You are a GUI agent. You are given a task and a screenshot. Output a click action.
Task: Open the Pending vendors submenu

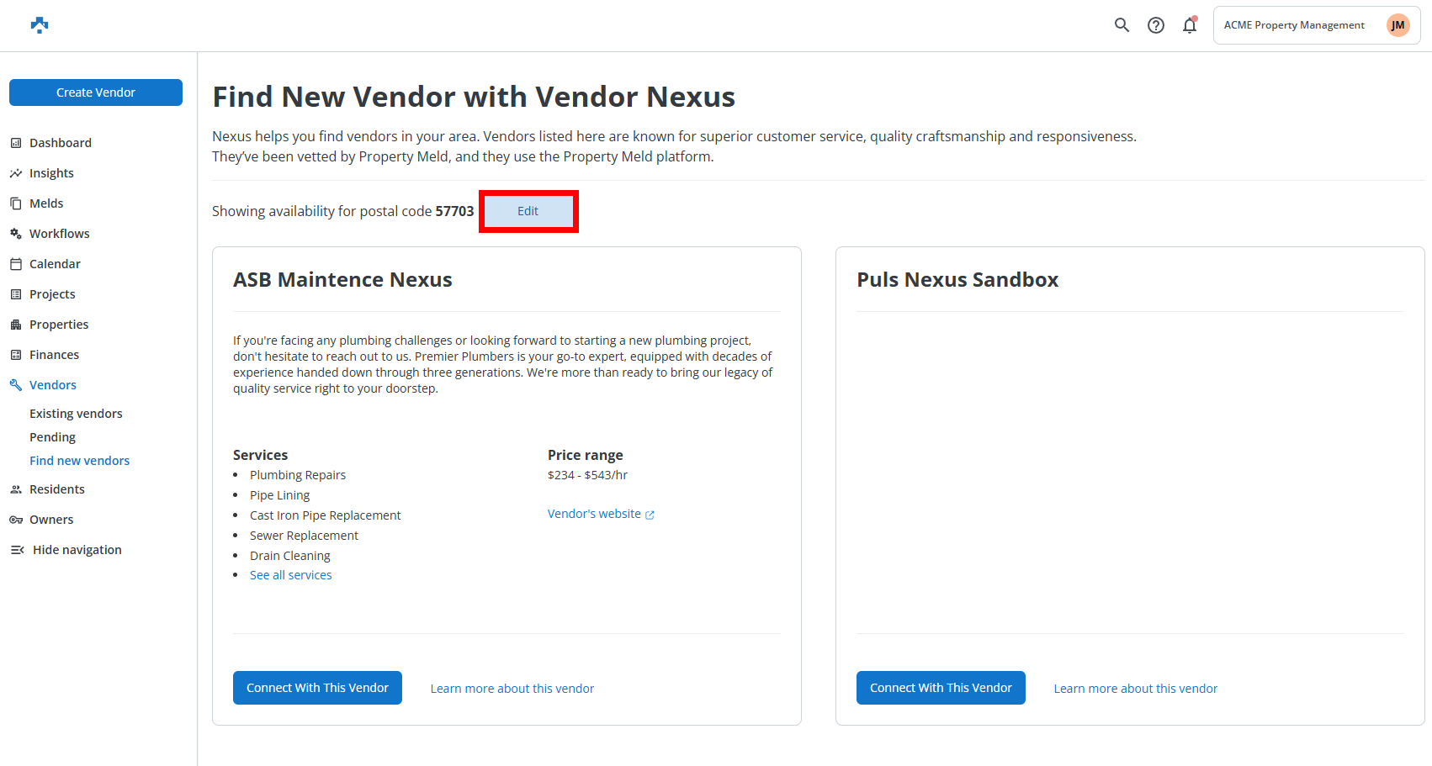(x=52, y=437)
